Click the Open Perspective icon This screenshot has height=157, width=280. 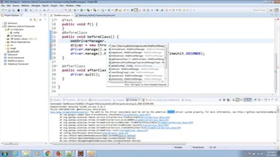[x=271, y=10]
